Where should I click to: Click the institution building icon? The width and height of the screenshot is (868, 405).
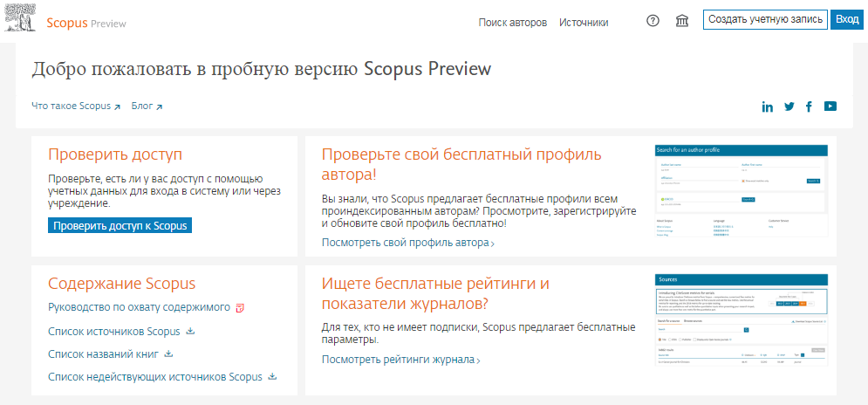(682, 21)
